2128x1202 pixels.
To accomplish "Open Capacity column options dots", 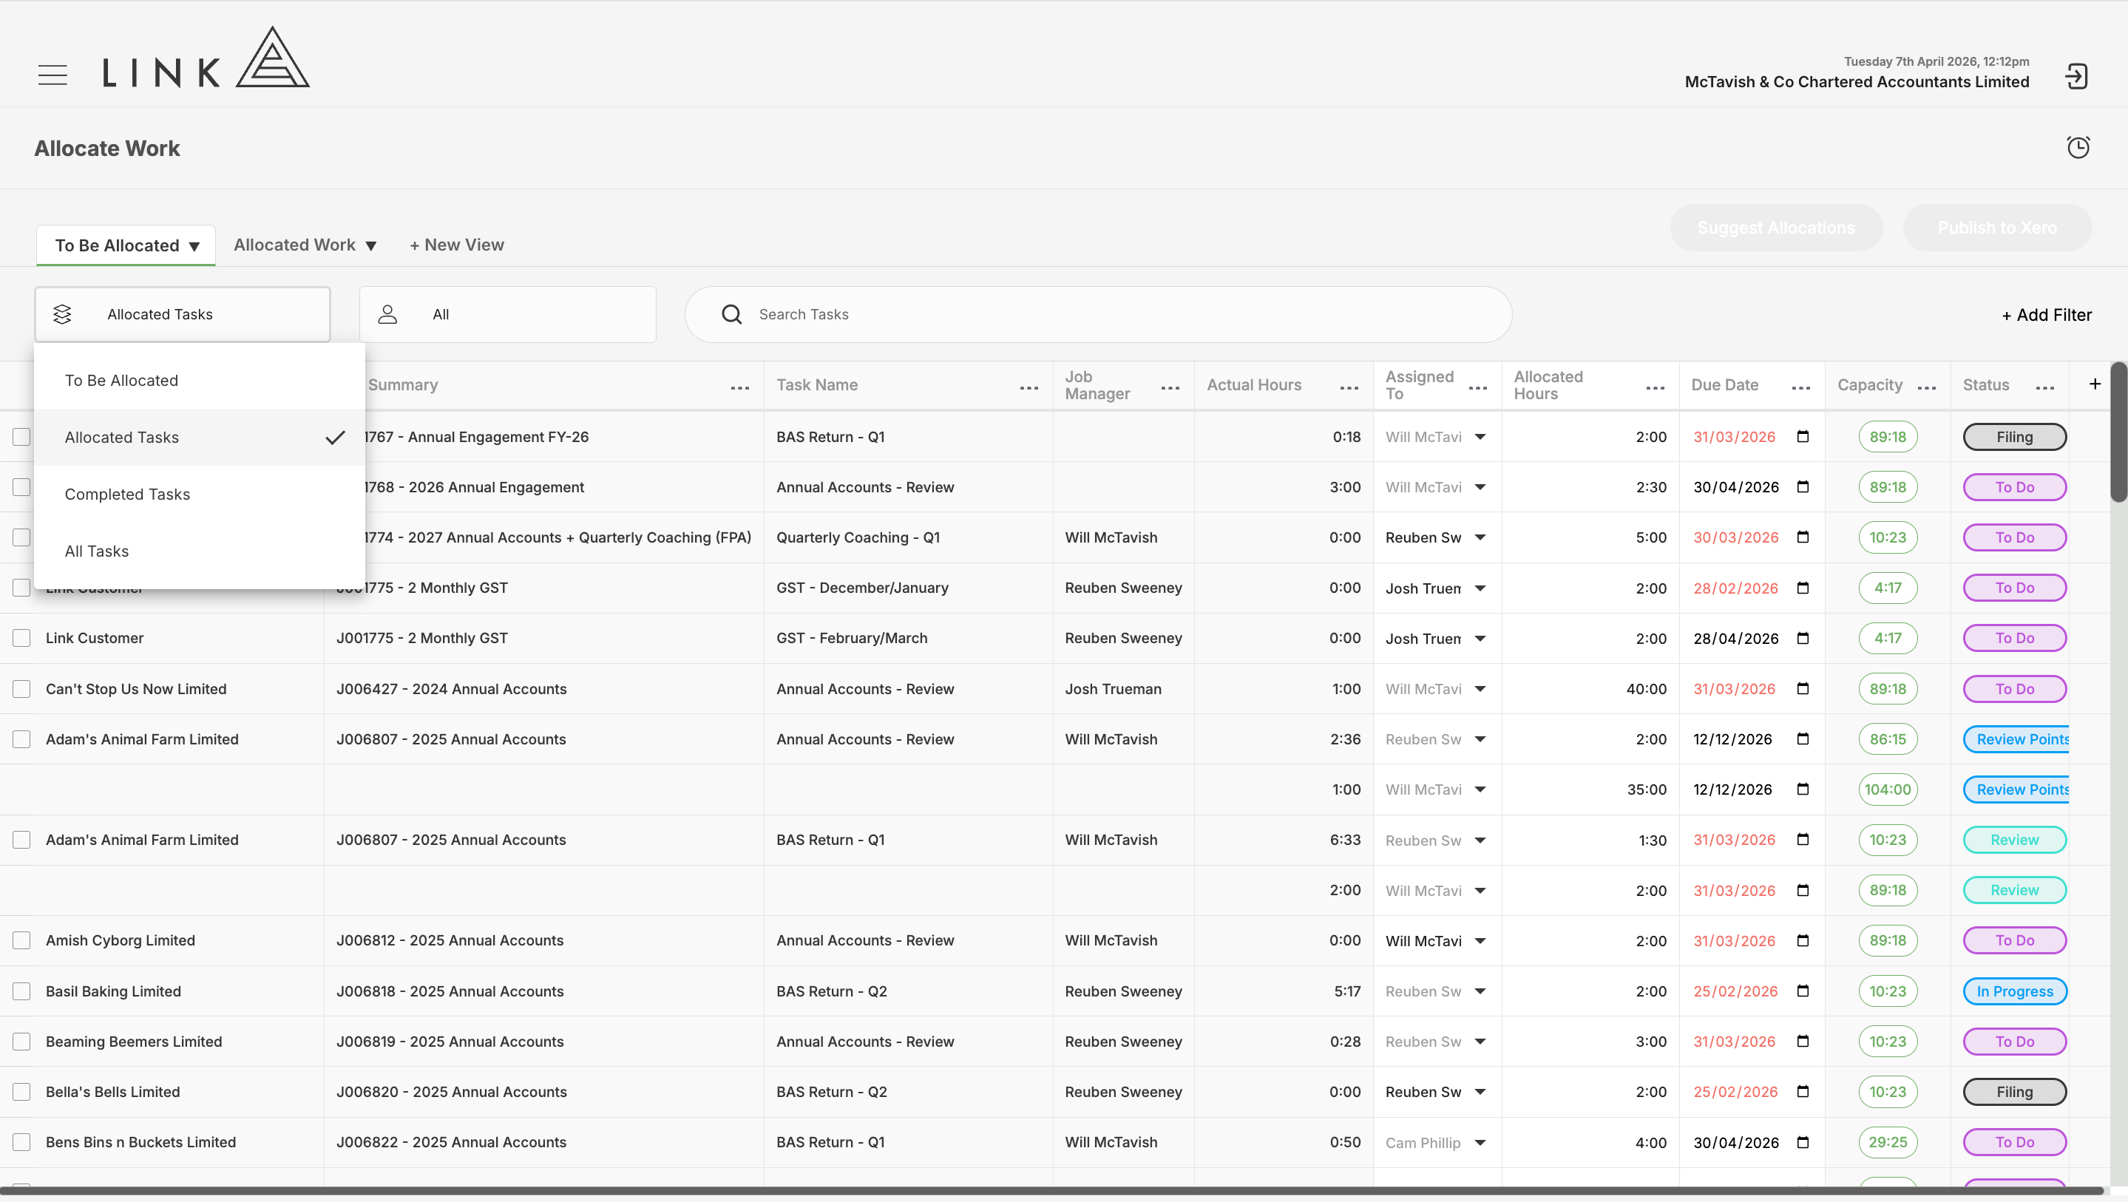I will (1926, 387).
